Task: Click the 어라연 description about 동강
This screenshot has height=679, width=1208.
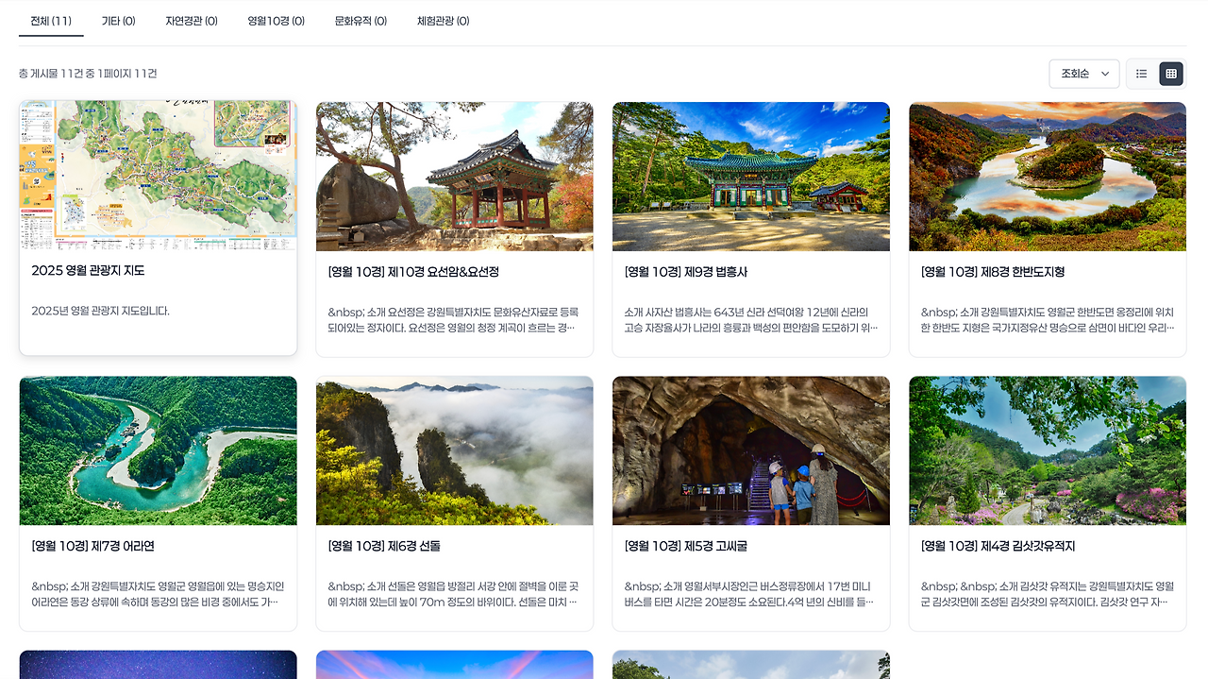Action: [x=158, y=594]
